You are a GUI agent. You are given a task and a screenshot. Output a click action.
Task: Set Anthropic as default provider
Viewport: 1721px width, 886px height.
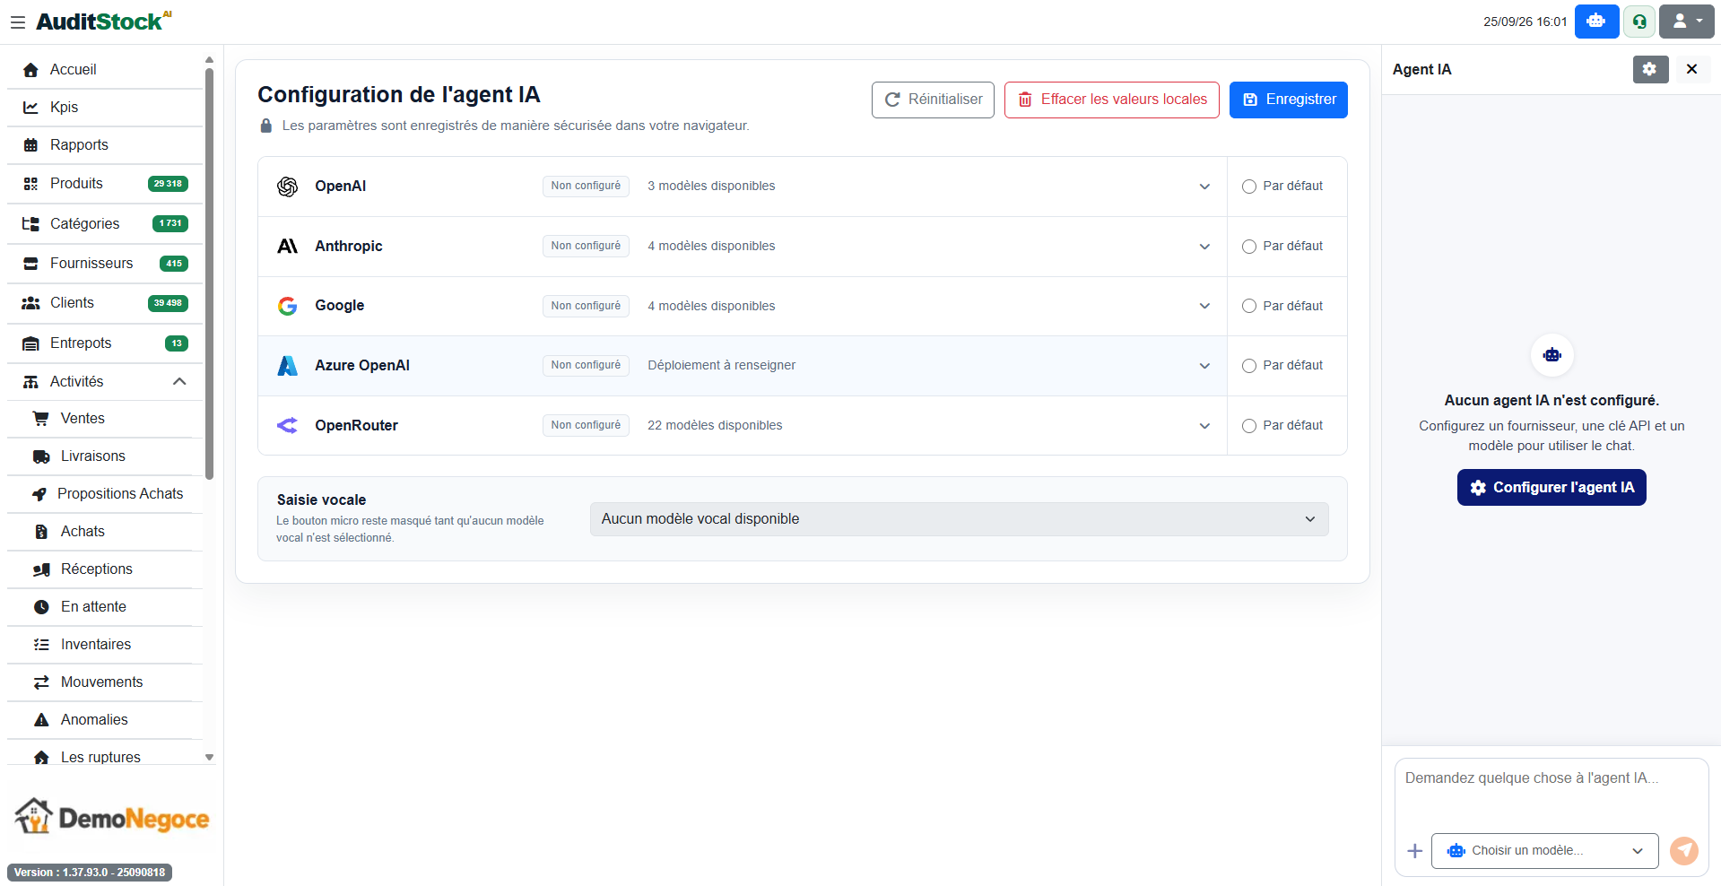[1248, 247]
